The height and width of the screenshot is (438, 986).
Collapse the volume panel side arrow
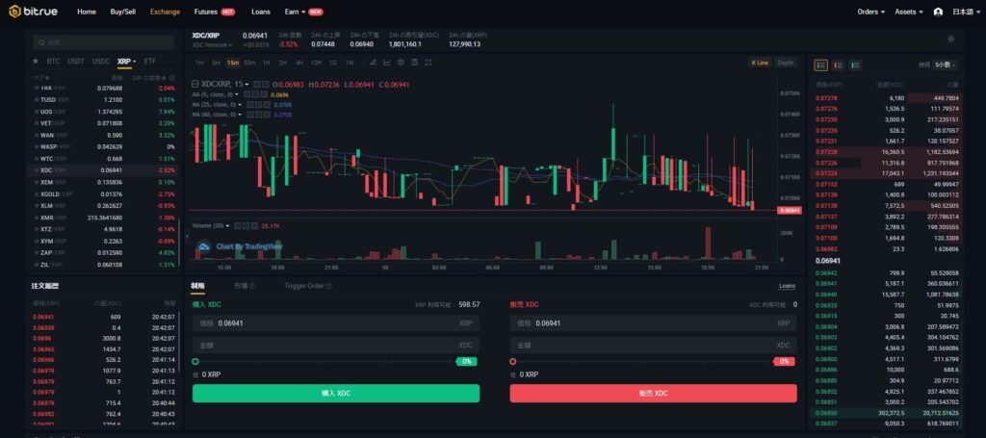(187, 237)
